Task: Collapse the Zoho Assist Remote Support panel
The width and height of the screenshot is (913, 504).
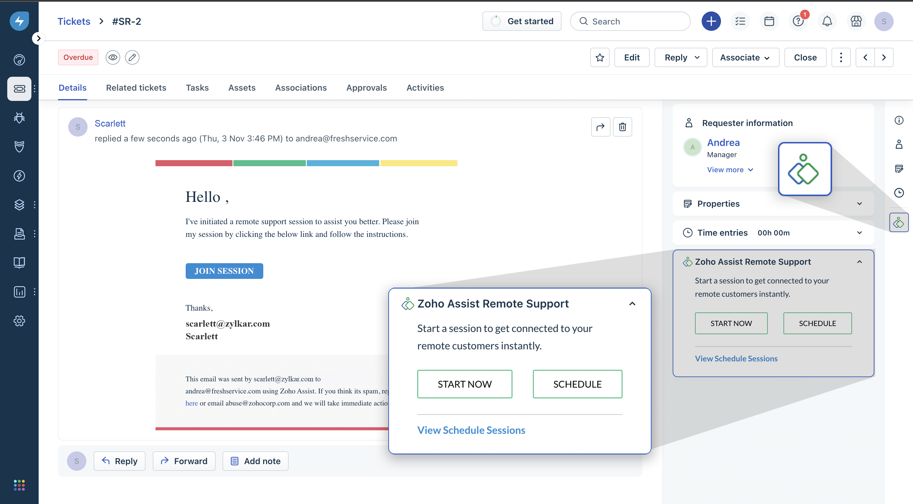Action: [859, 262]
